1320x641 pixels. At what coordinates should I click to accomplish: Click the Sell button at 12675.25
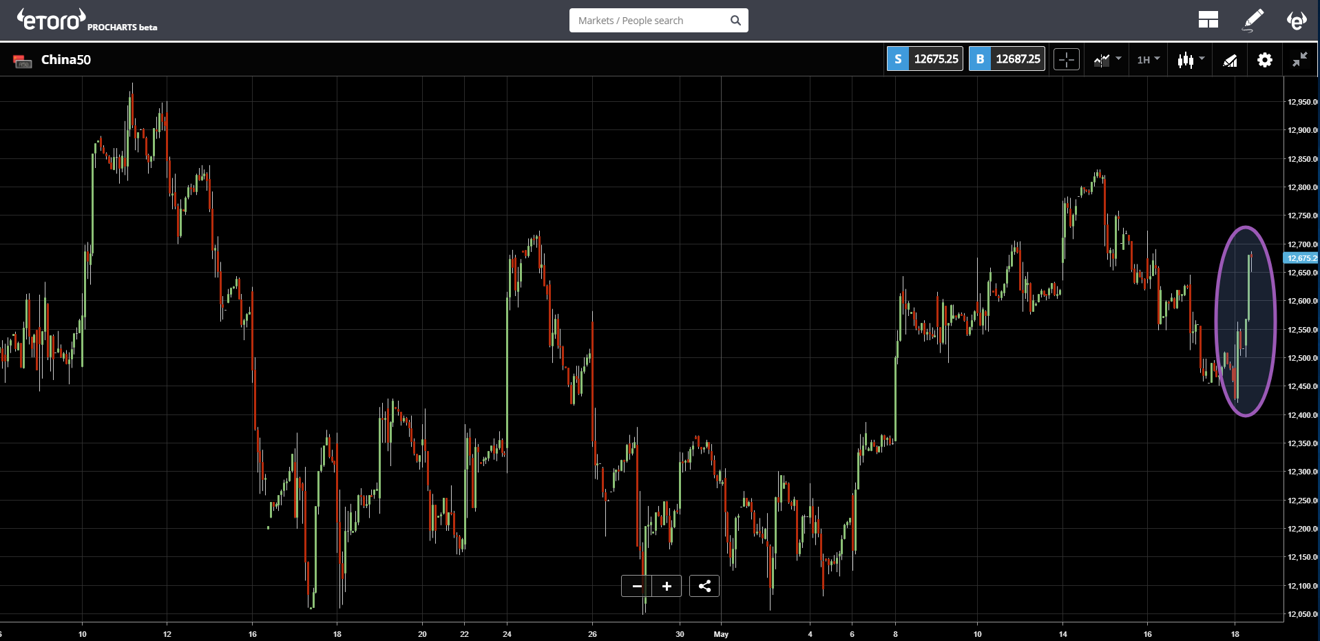click(x=925, y=59)
